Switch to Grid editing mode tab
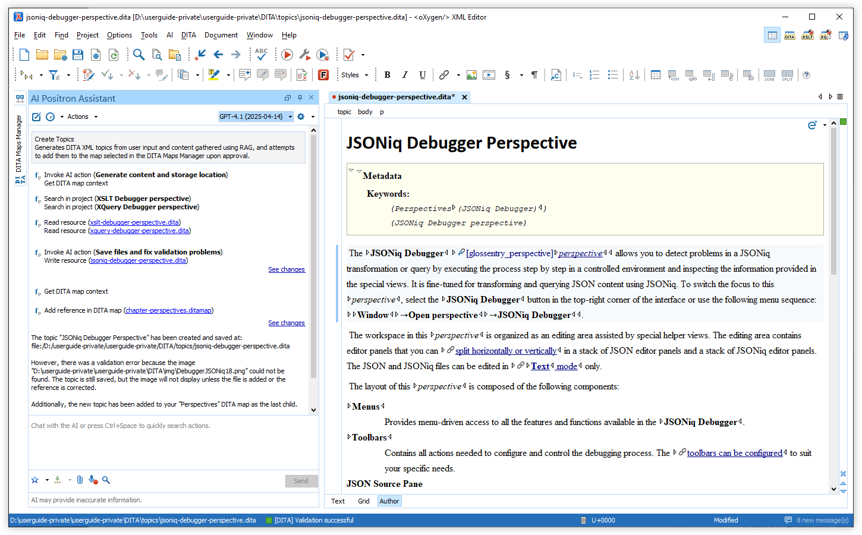The width and height of the screenshot is (862, 535). (364, 501)
